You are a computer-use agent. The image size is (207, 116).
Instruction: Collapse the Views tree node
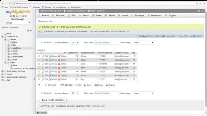point(5,63)
